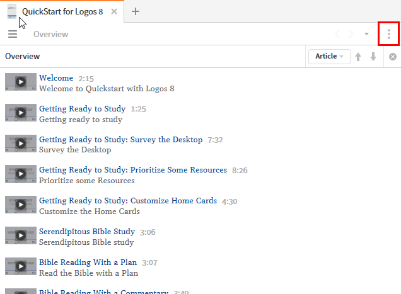Play the Bible Reading With a Plan video
The image size is (401, 294).
click(21, 266)
